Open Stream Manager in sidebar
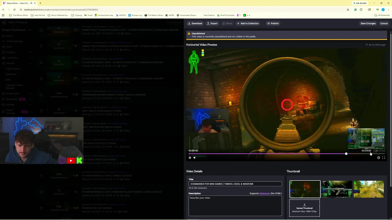Screen dimensions: 392x220 [x=14, y=41]
